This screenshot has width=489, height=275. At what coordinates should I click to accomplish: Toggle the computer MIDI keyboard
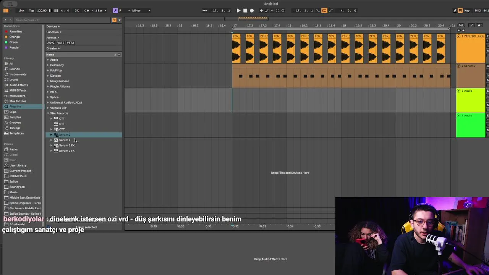tap(460, 10)
